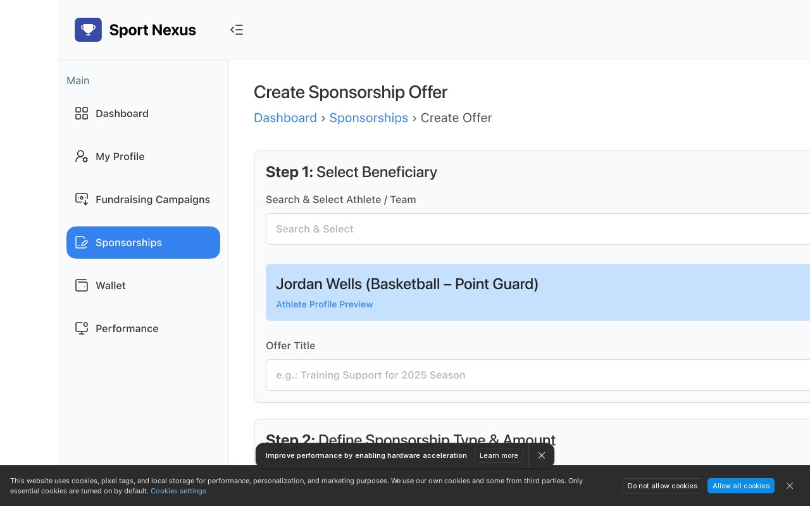Click the Dashboard breadcrumb link
The width and height of the screenshot is (810, 506).
coord(285,118)
